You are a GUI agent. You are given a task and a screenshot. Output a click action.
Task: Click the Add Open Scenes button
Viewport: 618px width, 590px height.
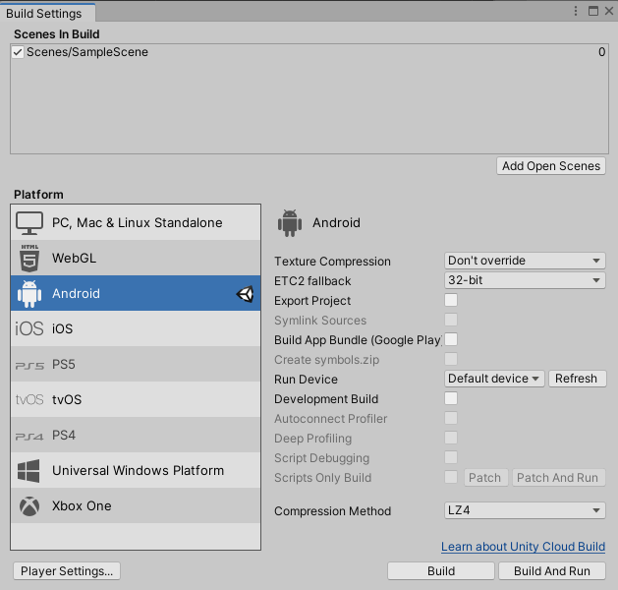551,166
